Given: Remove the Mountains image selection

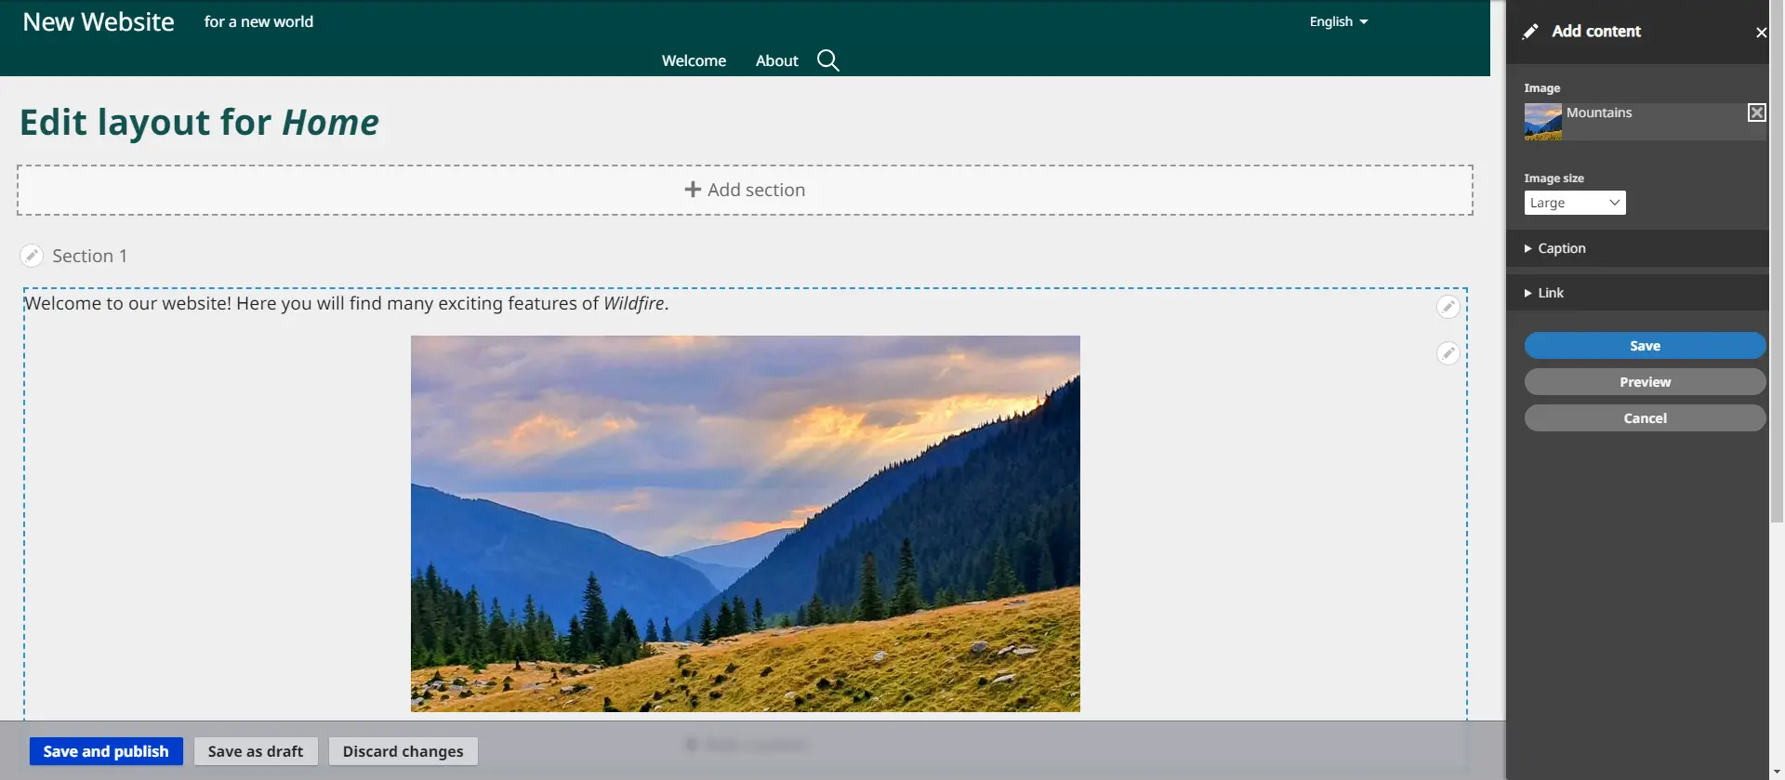Looking at the screenshot, I should click(1756, 112).
